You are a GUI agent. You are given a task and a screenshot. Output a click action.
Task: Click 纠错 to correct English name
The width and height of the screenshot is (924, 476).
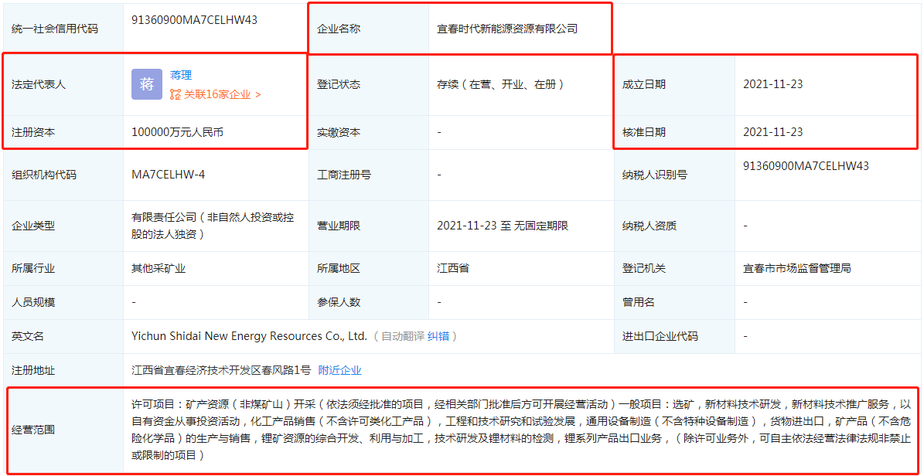coord(438,336)
